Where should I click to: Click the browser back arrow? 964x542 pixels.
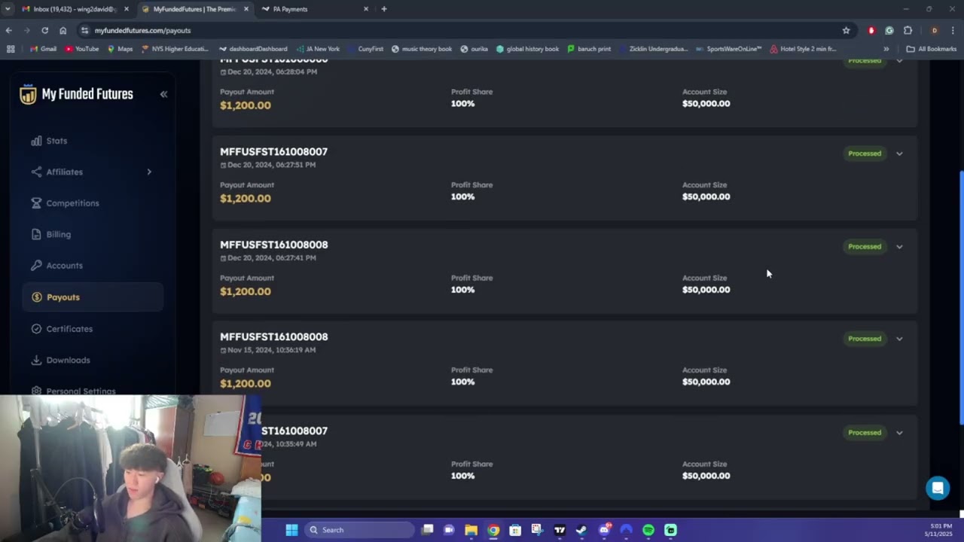click(8, 30)
